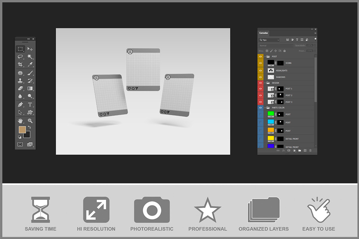This screenshot has width=359, height=239.
Task: Filter layers by smart objects
Action: click(307, 40)
